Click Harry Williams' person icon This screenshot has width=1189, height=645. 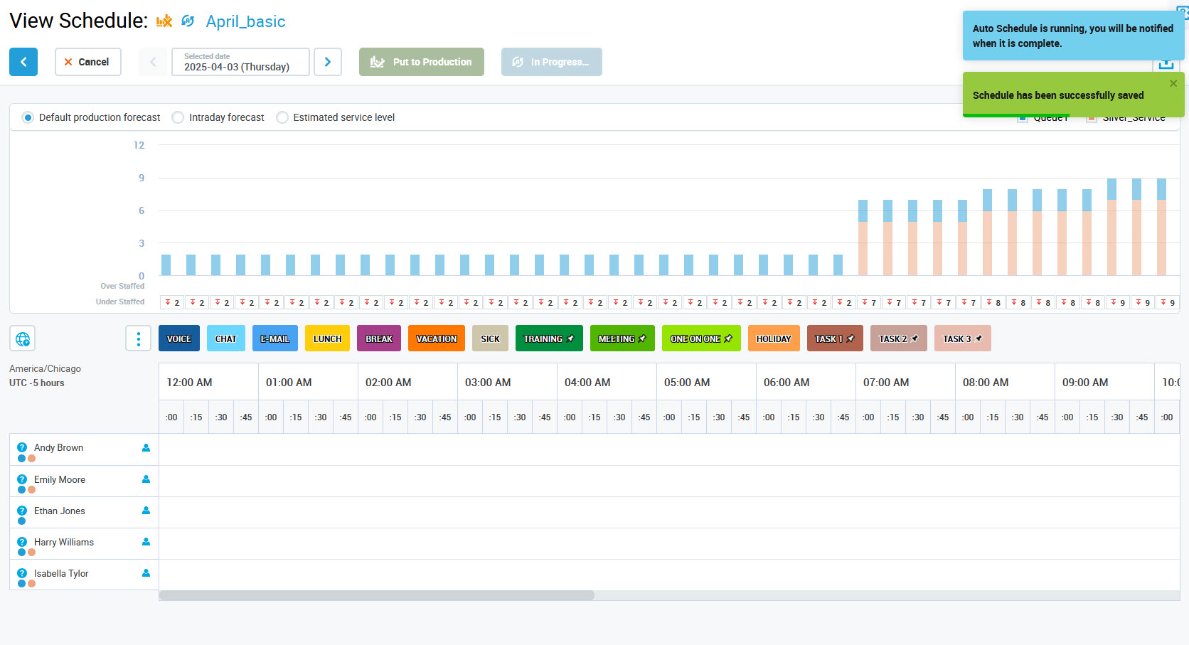146,542
